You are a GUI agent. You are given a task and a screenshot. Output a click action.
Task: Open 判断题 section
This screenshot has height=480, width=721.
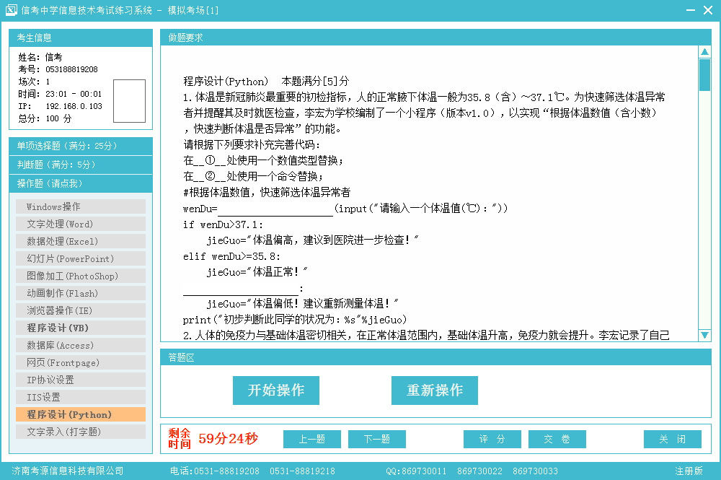pos(81,165)
